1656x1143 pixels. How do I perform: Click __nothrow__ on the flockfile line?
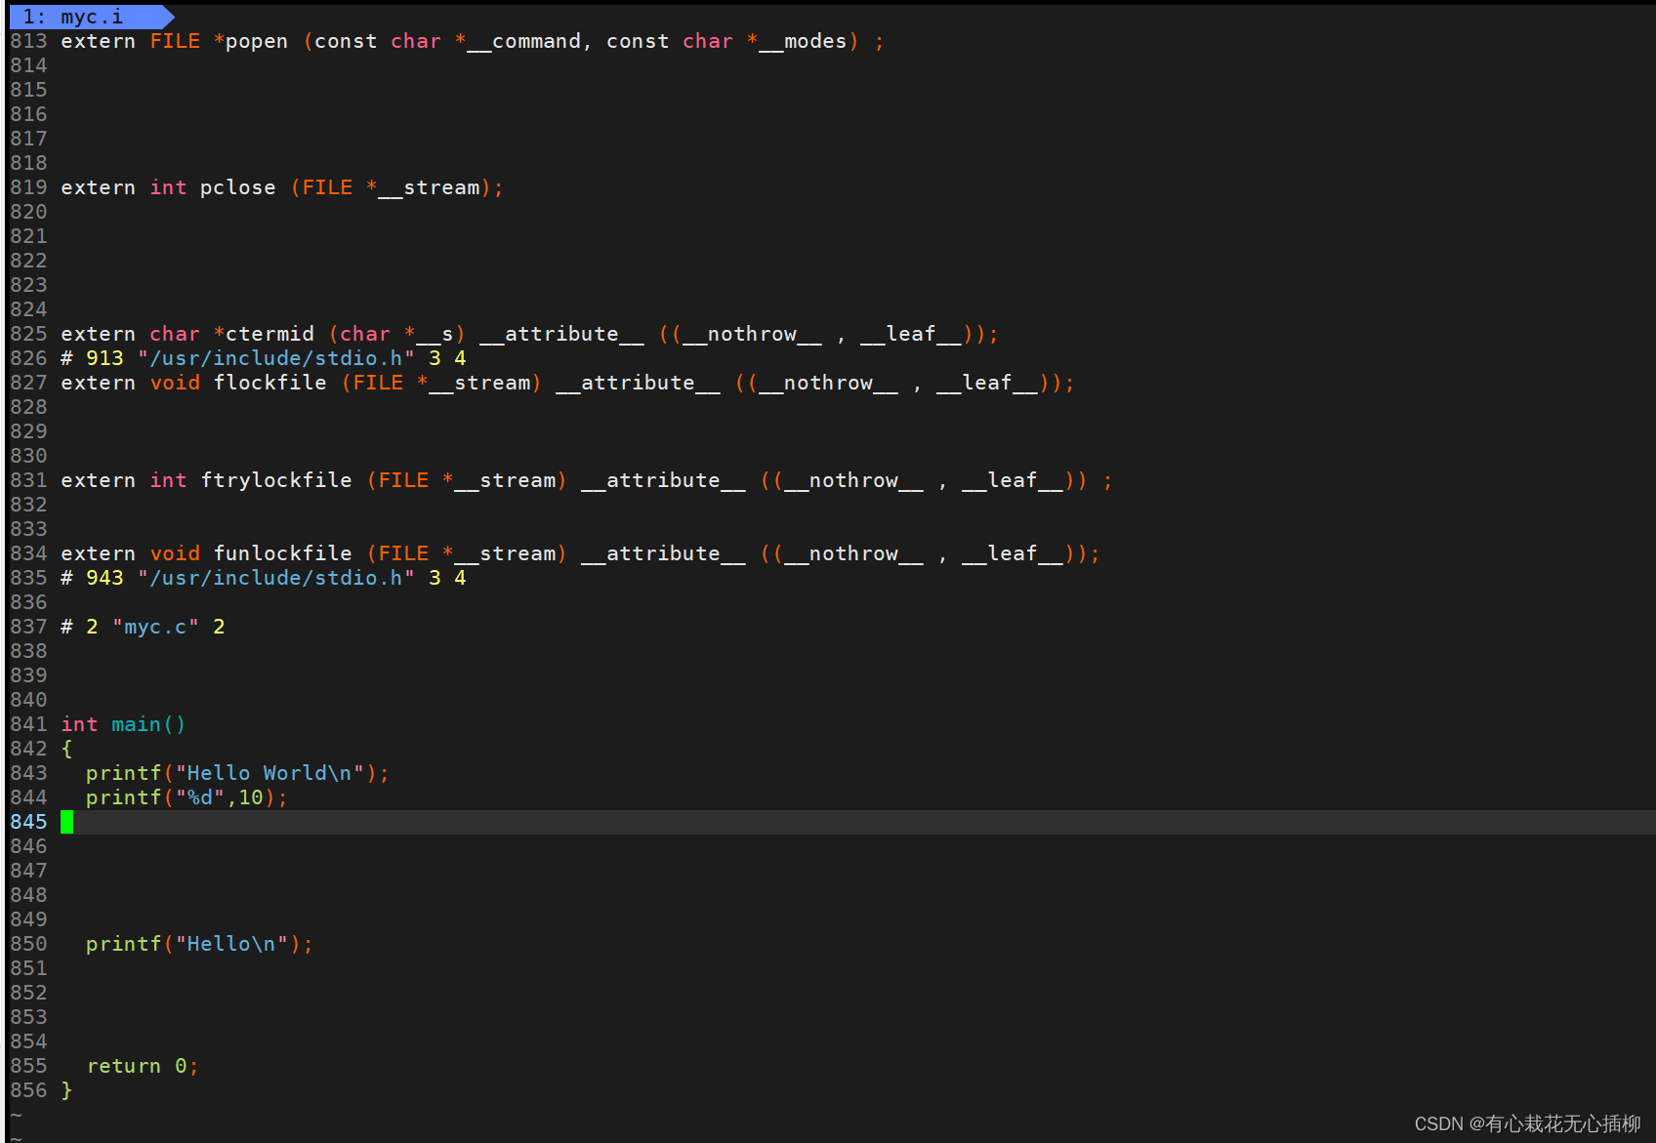[828, 383]
